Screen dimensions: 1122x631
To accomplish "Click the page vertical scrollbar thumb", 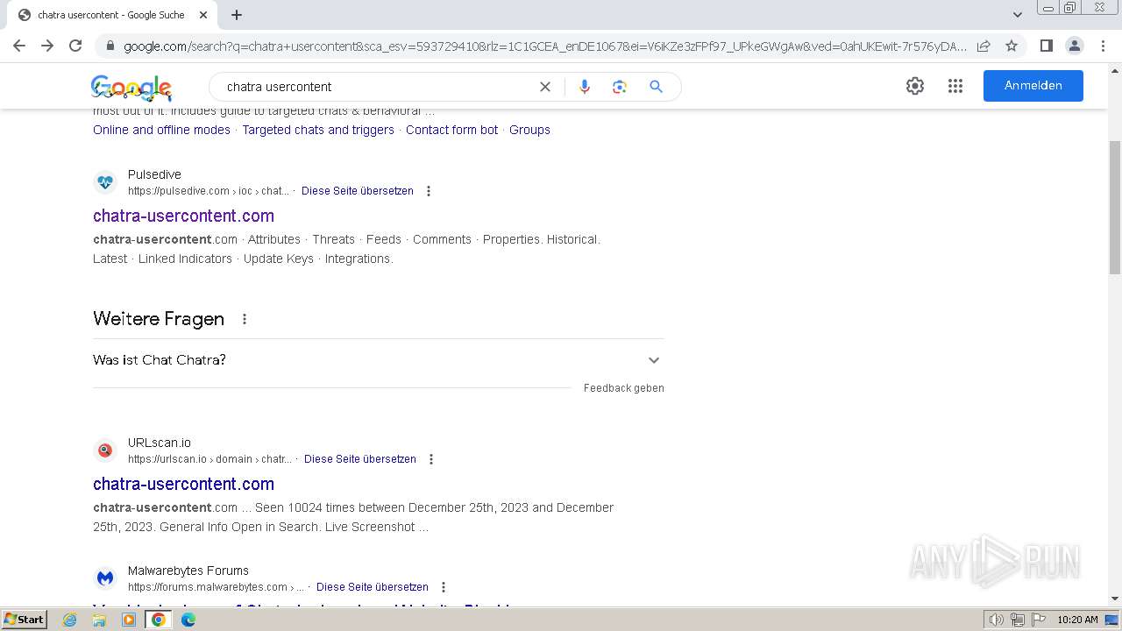I will (1115, 208).
